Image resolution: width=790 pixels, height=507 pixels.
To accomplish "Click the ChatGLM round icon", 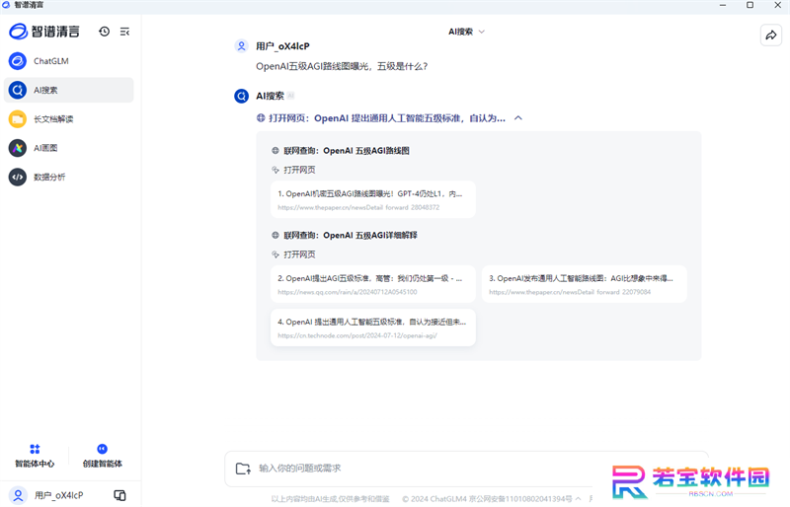I will (18, 61).
